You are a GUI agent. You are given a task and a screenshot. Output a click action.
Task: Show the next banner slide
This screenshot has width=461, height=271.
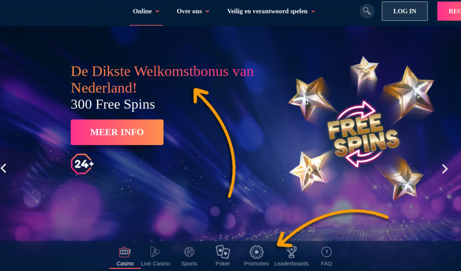coord(445,169)
